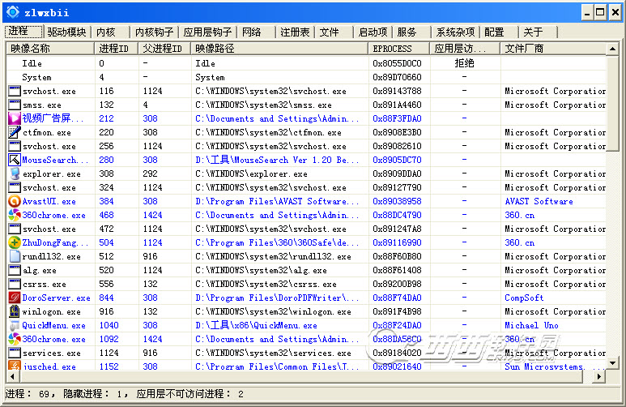Click icon of 360chrome.exe with PID 1092
Image resolution: width=626 pixels, height=407 pixels.
pos(15,339)
